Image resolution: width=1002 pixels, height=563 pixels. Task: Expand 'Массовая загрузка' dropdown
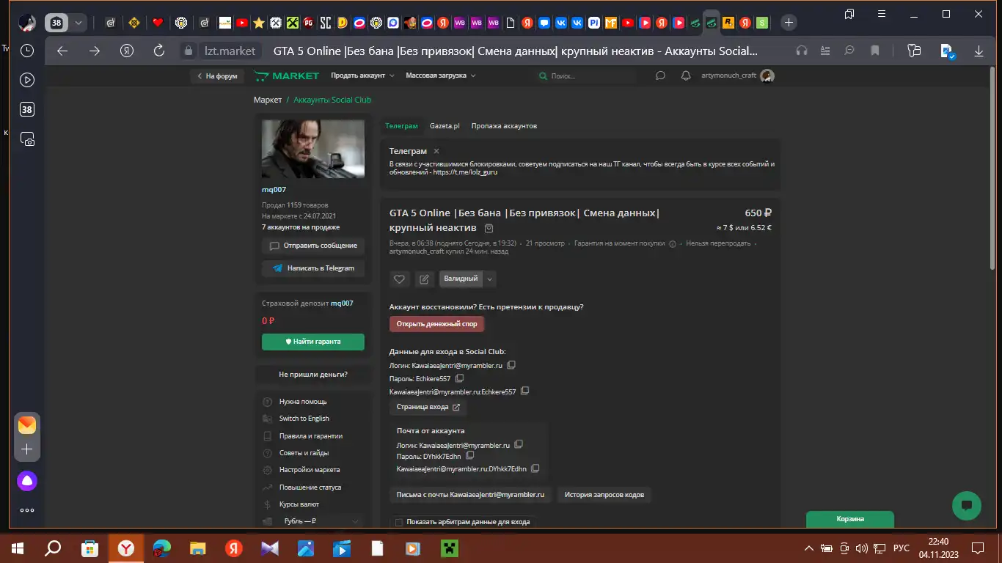(x=441, y=76)
